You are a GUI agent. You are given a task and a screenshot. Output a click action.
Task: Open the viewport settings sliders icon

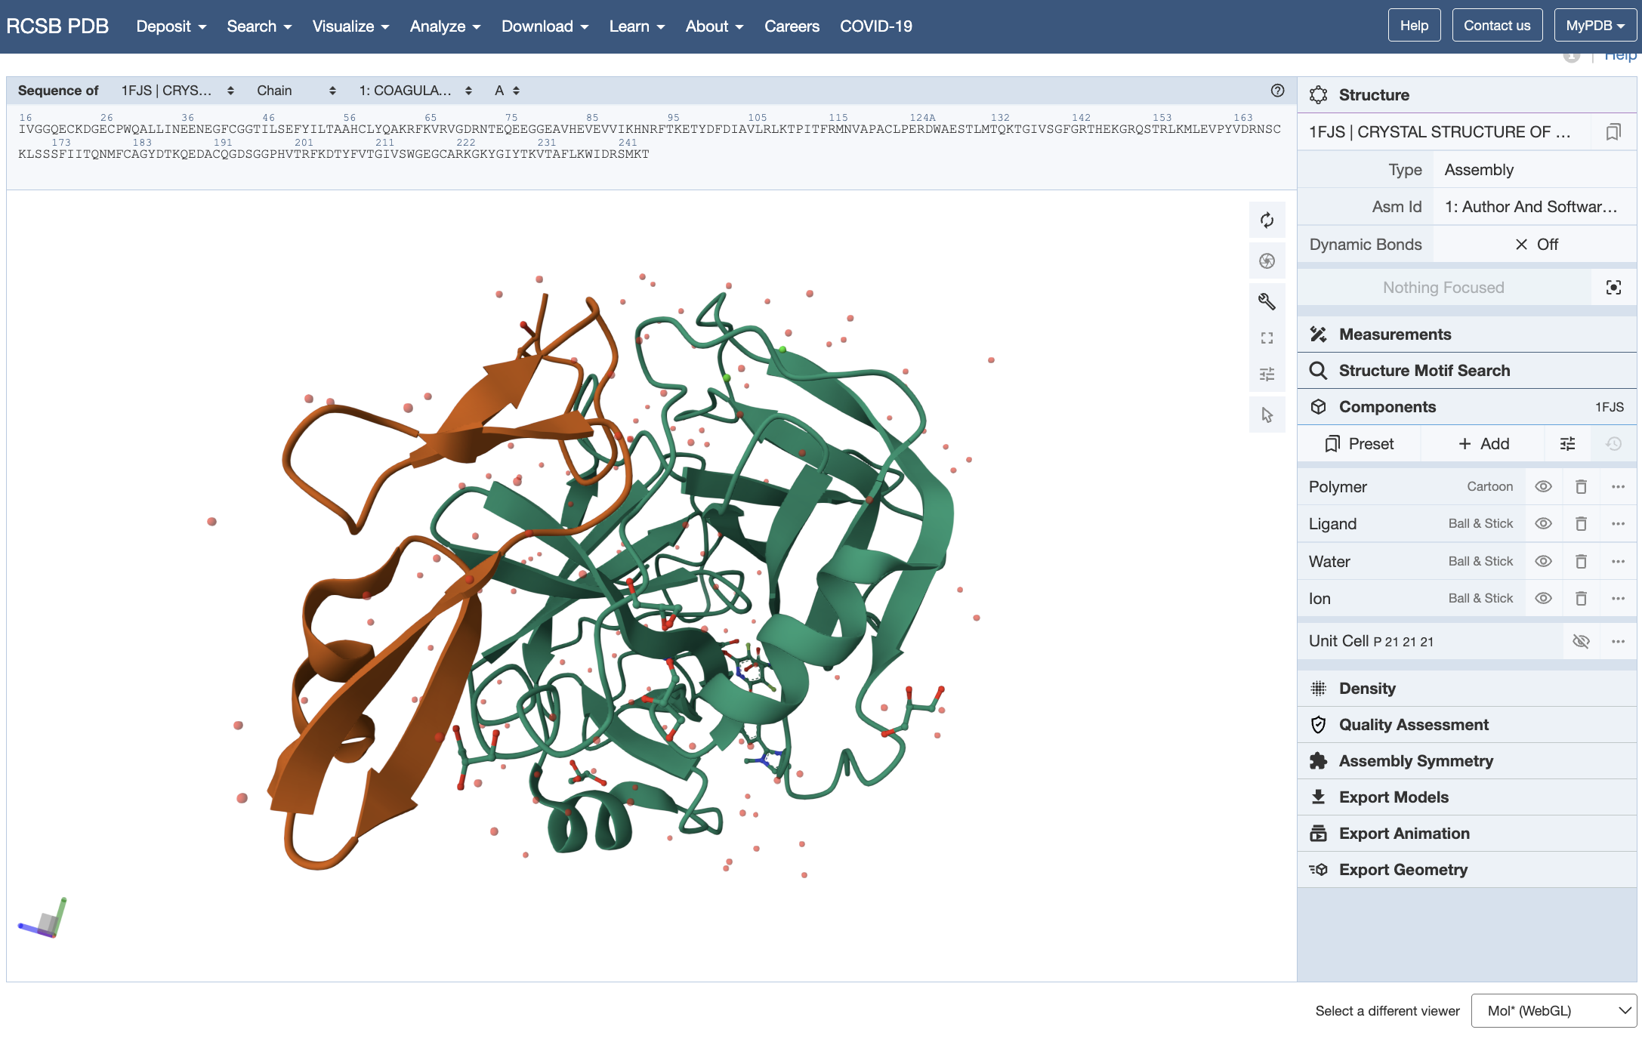click(1267, 375)
